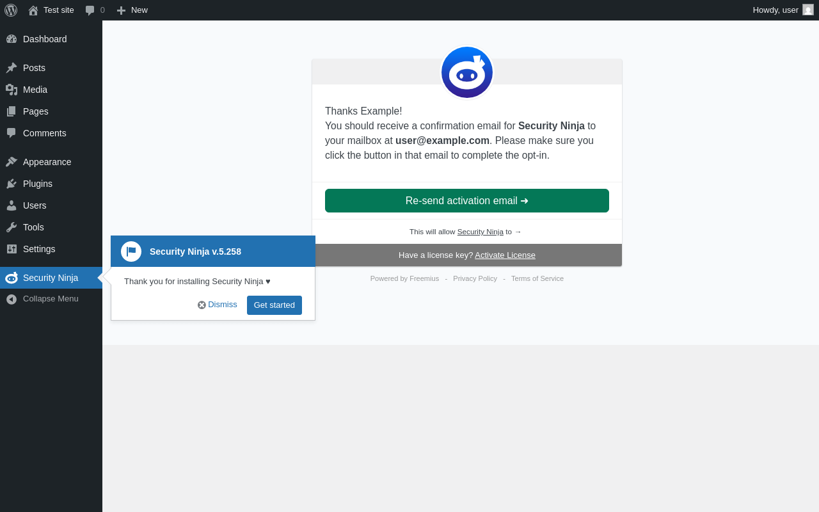The height and width of the screenshot is (512, 819).
Task: Click Re-send activation email button
Action: 467,200
